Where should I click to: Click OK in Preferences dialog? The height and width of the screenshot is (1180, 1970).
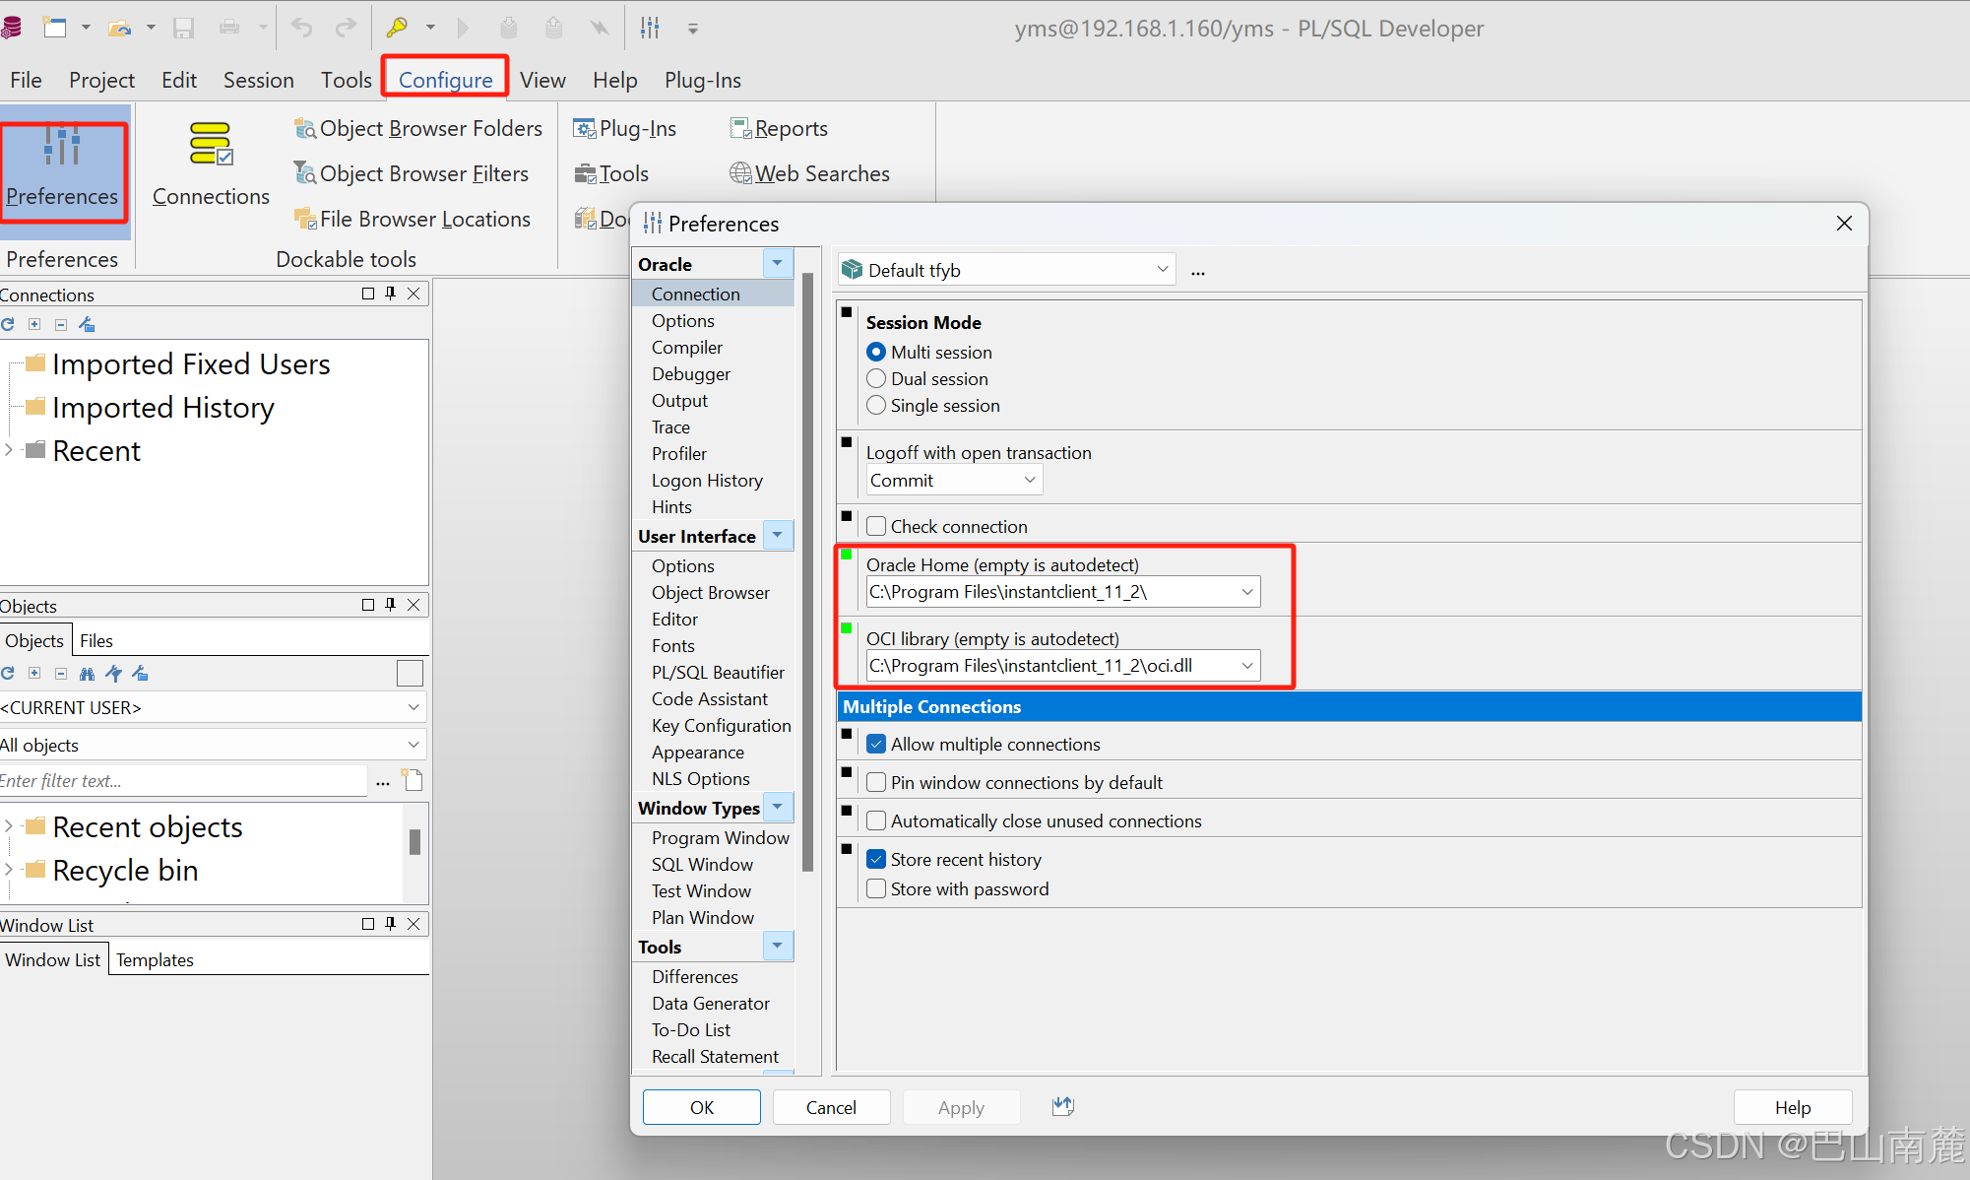point(702,1107)
